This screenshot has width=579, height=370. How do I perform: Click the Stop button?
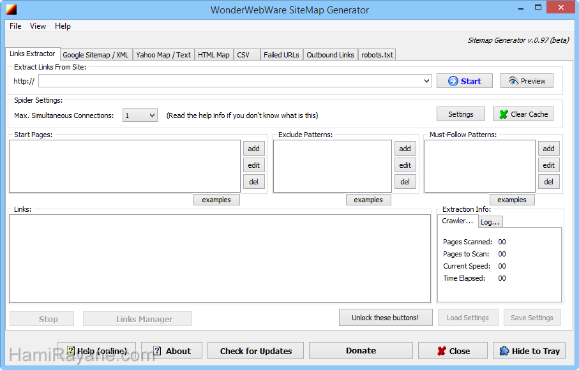[41, 319]
